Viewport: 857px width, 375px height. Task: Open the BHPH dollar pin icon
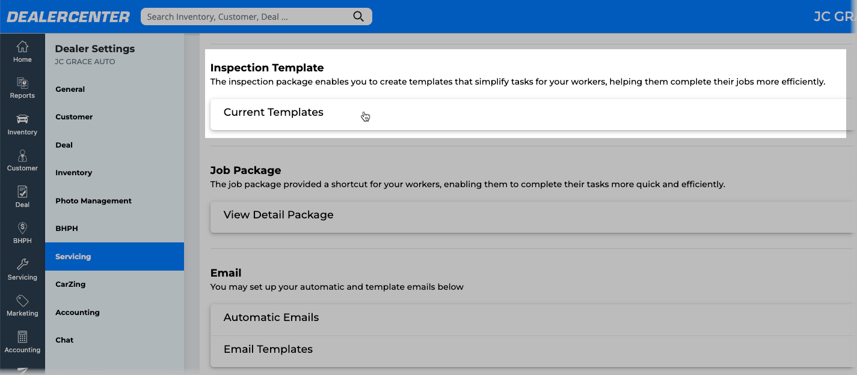pos(22,233)
